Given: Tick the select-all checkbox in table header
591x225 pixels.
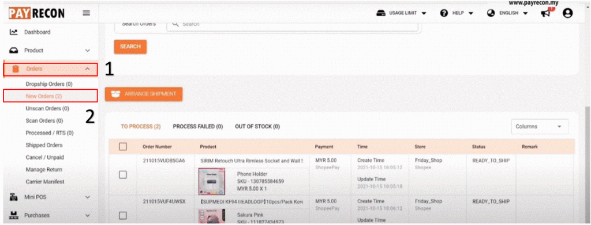Looking at the screenshot, I should (x=122, y=147).
